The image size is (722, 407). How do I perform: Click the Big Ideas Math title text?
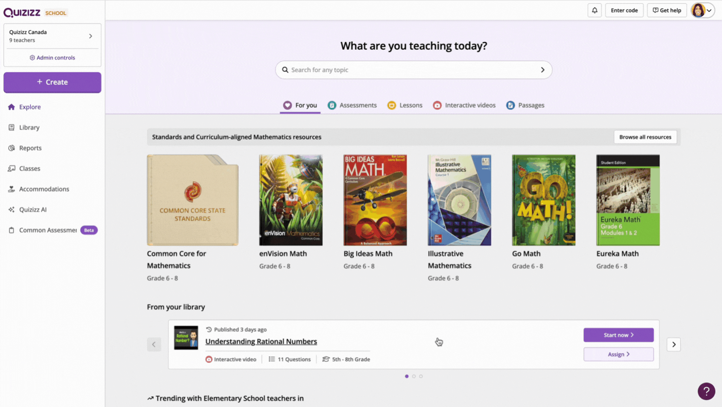tap(368, 253)
